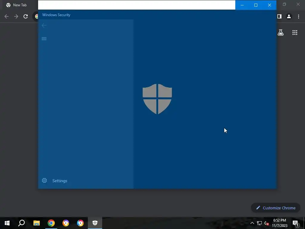305x229 pixels.
Task: Close the Chrome window
Action: (x=298, y=4)
